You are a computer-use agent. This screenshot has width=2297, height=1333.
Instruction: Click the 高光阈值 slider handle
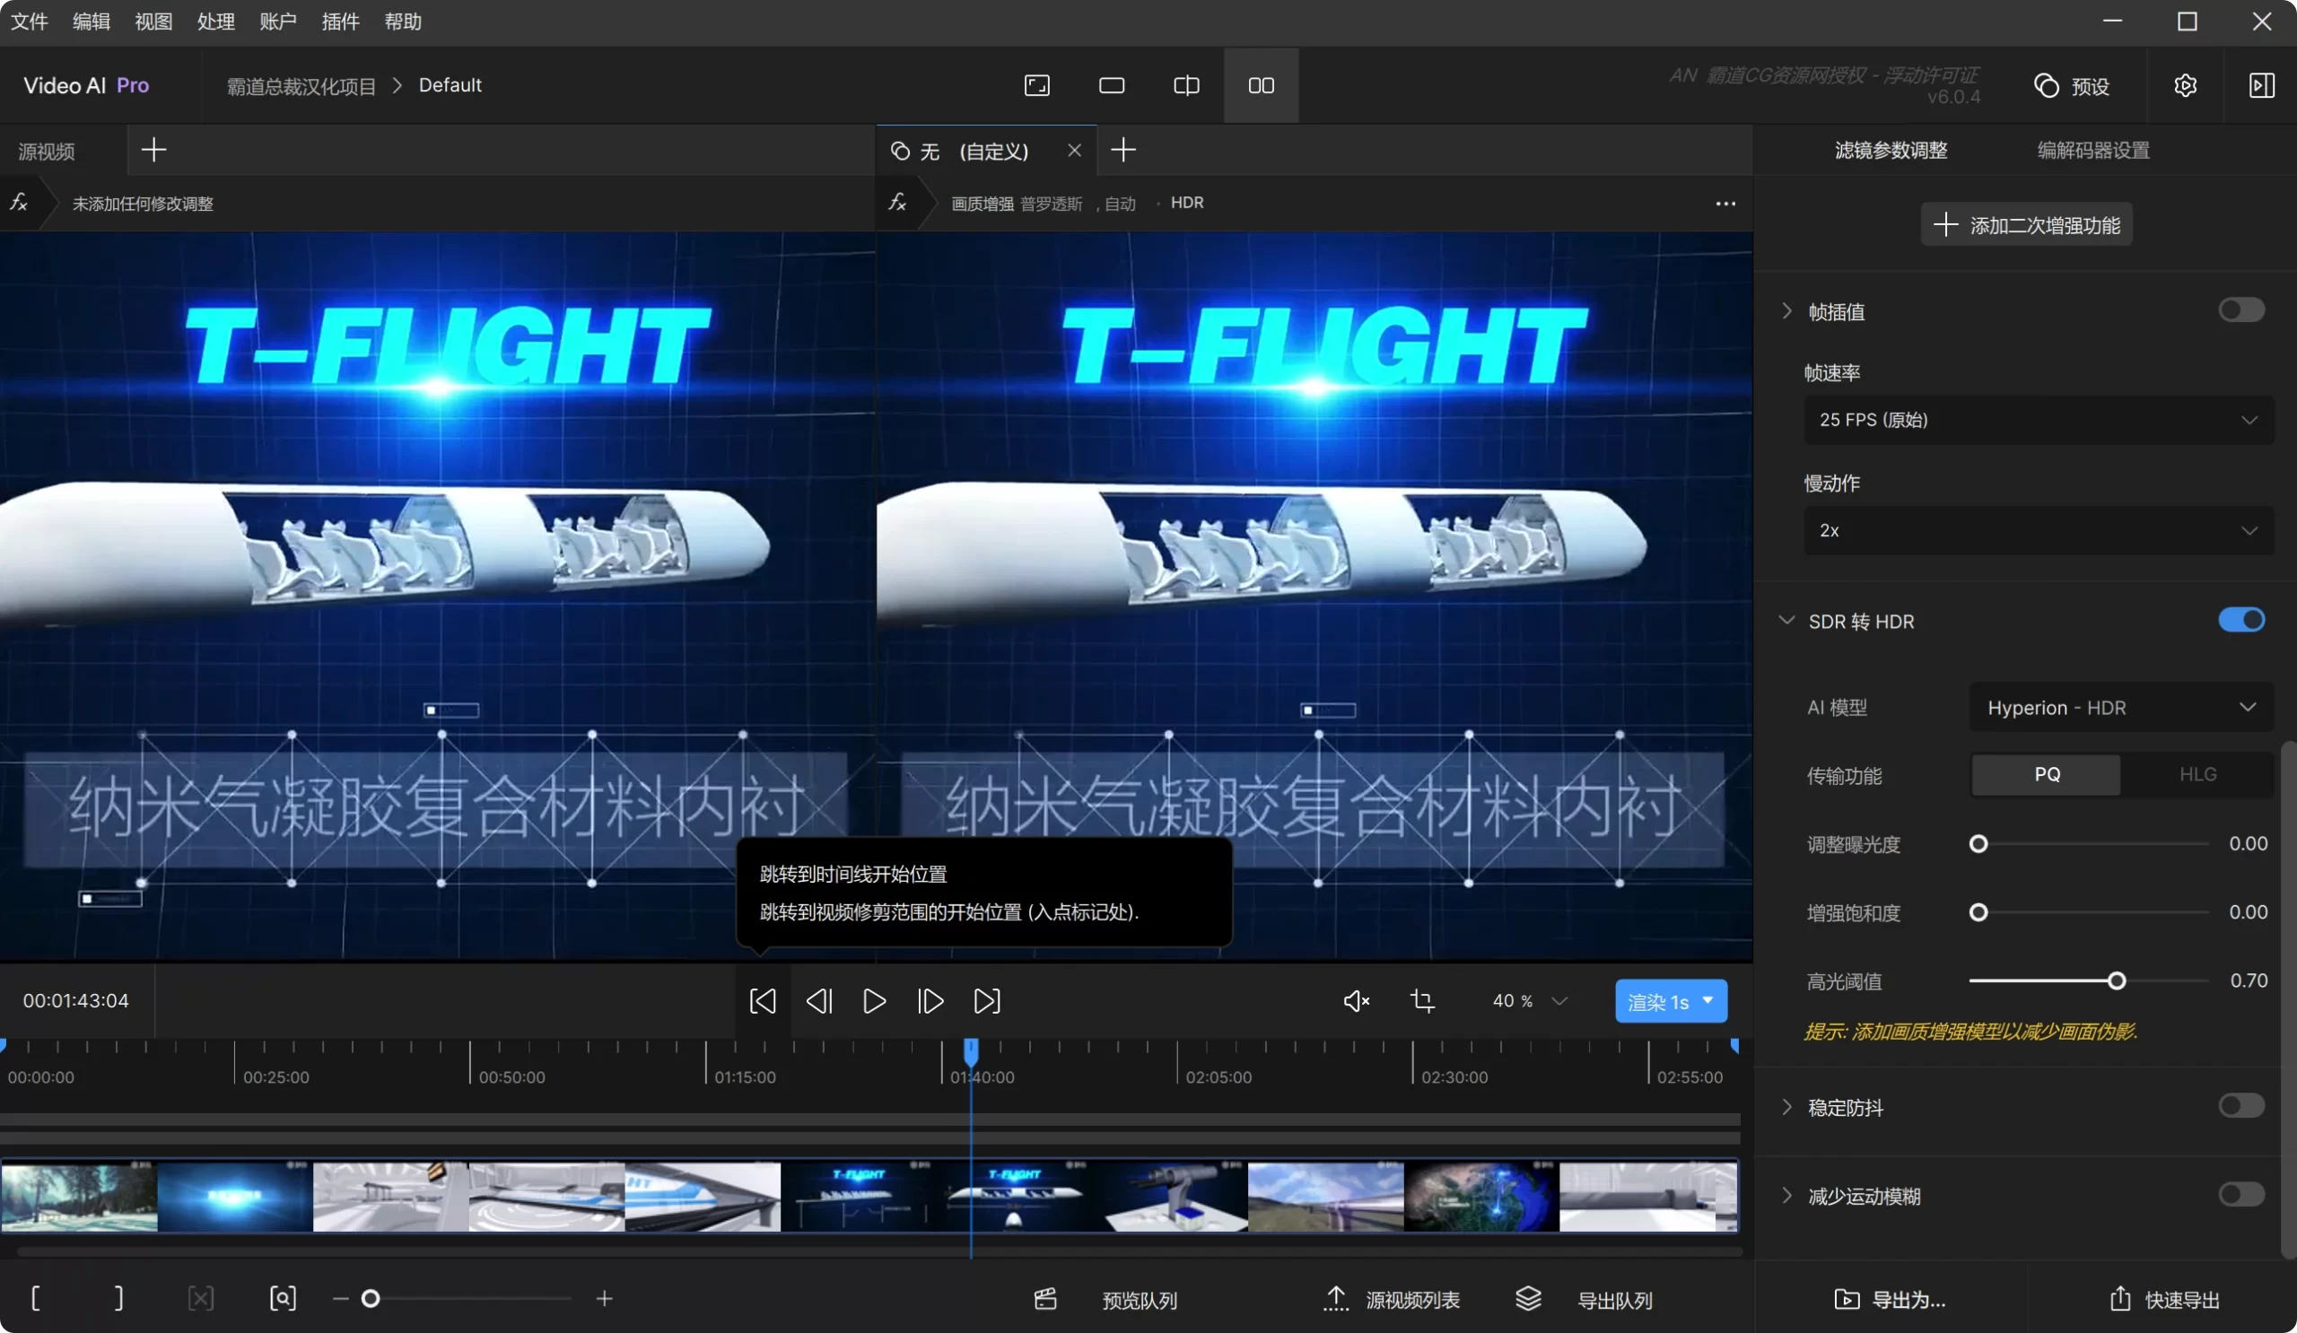(2117, 980)
